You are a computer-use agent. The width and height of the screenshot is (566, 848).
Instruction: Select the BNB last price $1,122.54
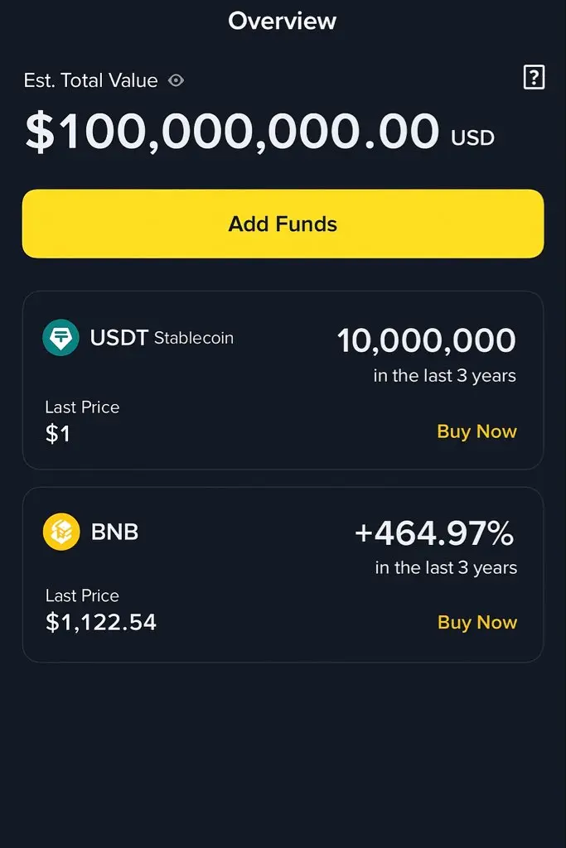click(101, 623)
